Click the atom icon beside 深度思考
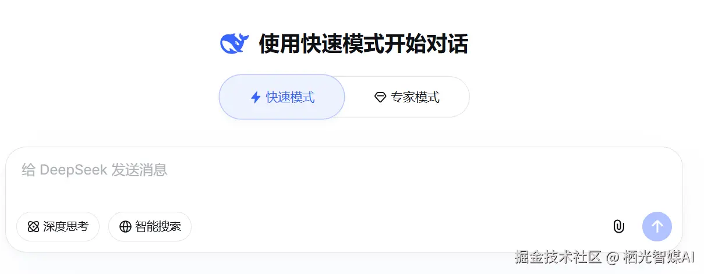 coord(33,226)
